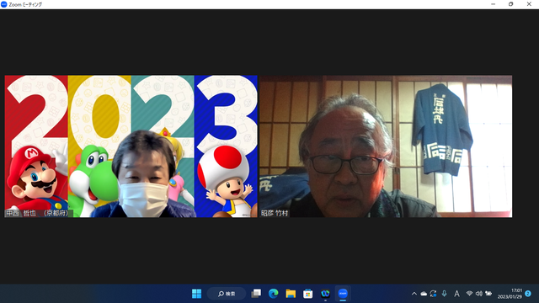The image size is (539, 303).
Task: Click the sync refresh tray icon
Action: [433, 294]
